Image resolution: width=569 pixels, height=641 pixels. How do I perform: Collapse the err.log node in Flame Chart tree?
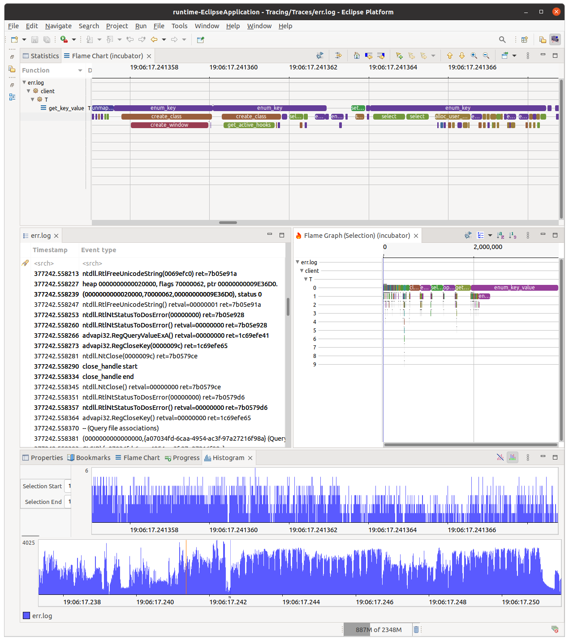24,82
